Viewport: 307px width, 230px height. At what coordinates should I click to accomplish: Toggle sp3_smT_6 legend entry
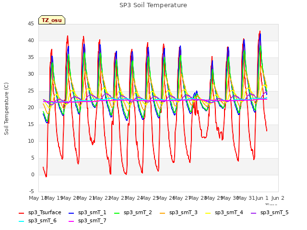(37, 221)
